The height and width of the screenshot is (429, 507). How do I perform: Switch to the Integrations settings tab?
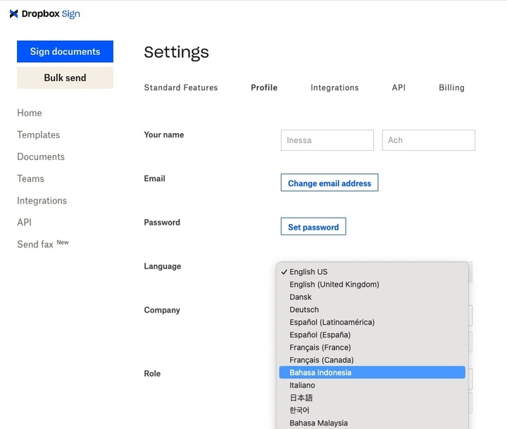[x=334, y=87]
